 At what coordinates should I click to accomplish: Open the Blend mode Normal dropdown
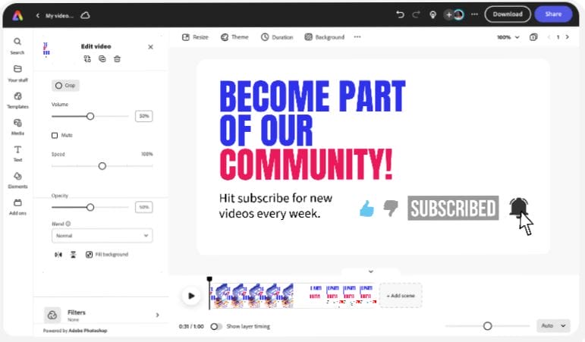pos(102,235)
